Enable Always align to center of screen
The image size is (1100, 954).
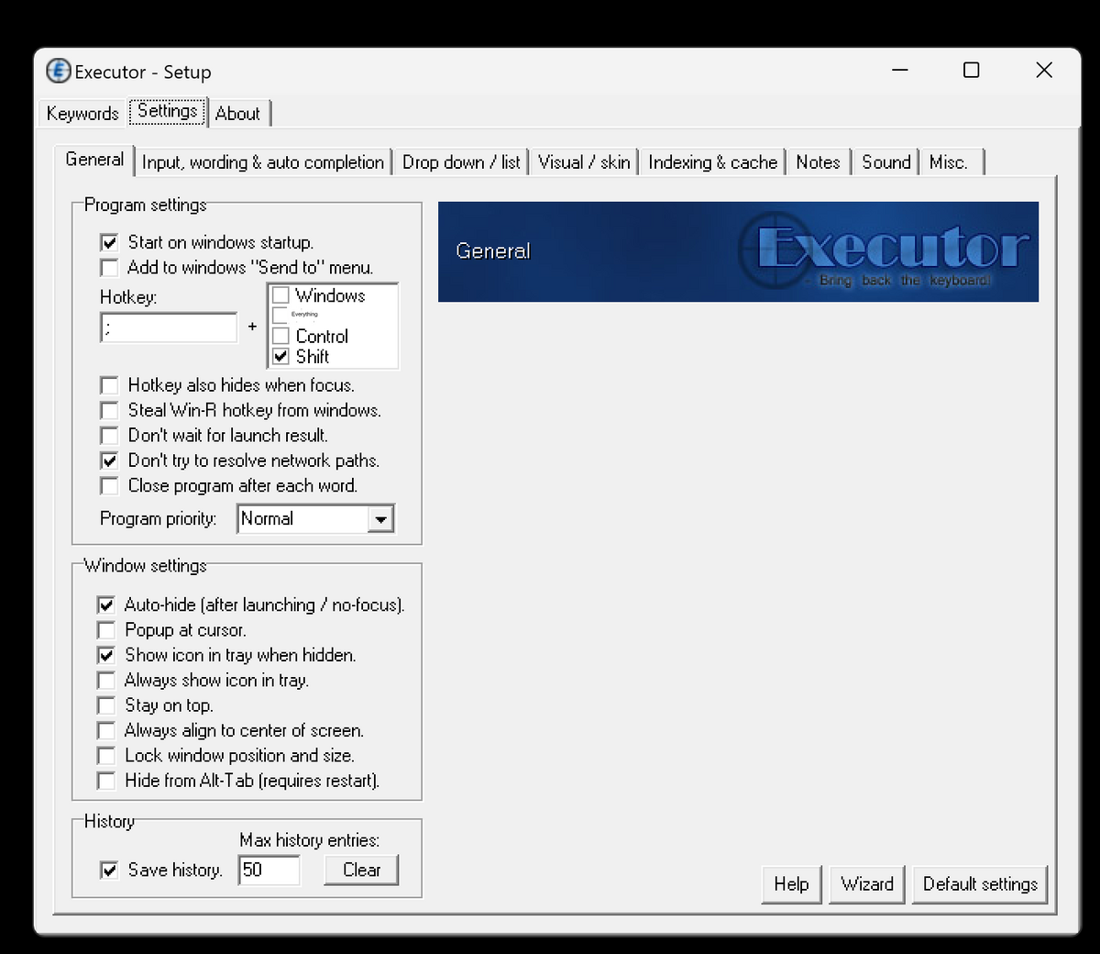106,731
